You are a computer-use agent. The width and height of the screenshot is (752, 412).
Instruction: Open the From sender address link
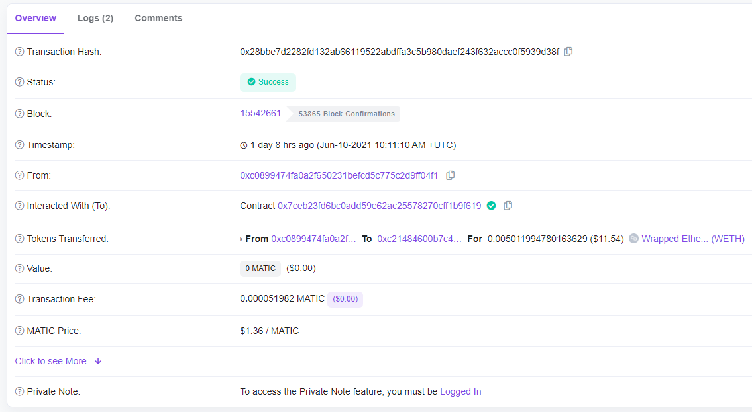[339, 175]
